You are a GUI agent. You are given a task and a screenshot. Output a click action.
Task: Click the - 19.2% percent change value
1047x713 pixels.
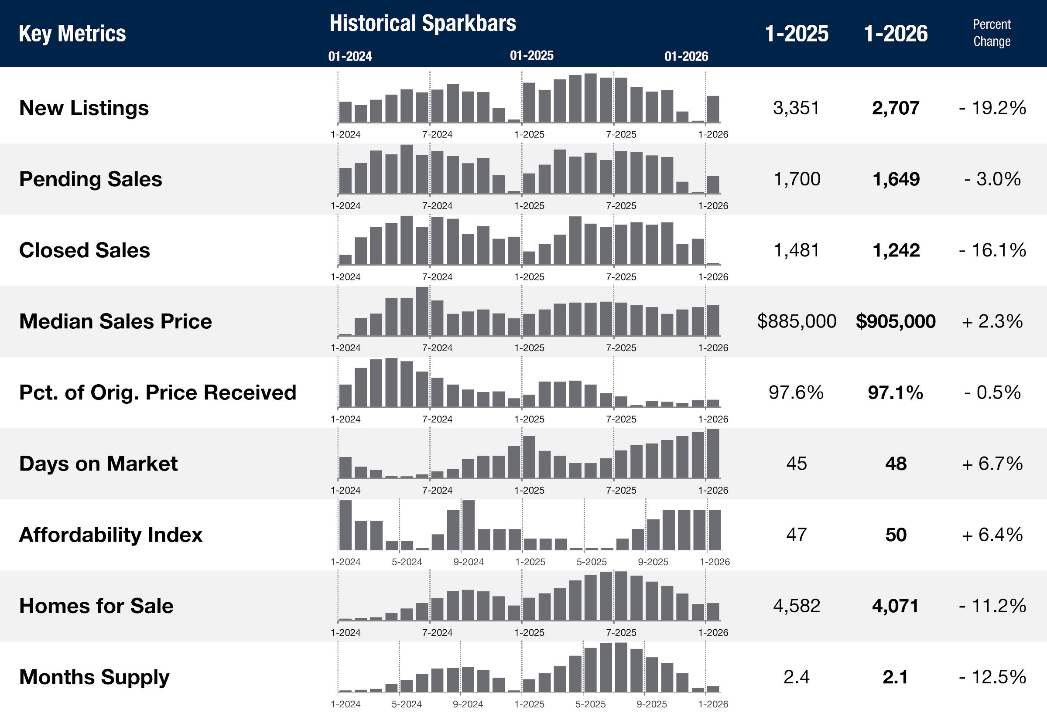992,108
